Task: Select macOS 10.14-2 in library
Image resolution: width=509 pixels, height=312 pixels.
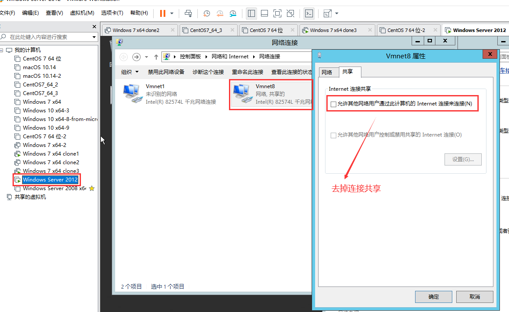Action: [x=42, y=76]
